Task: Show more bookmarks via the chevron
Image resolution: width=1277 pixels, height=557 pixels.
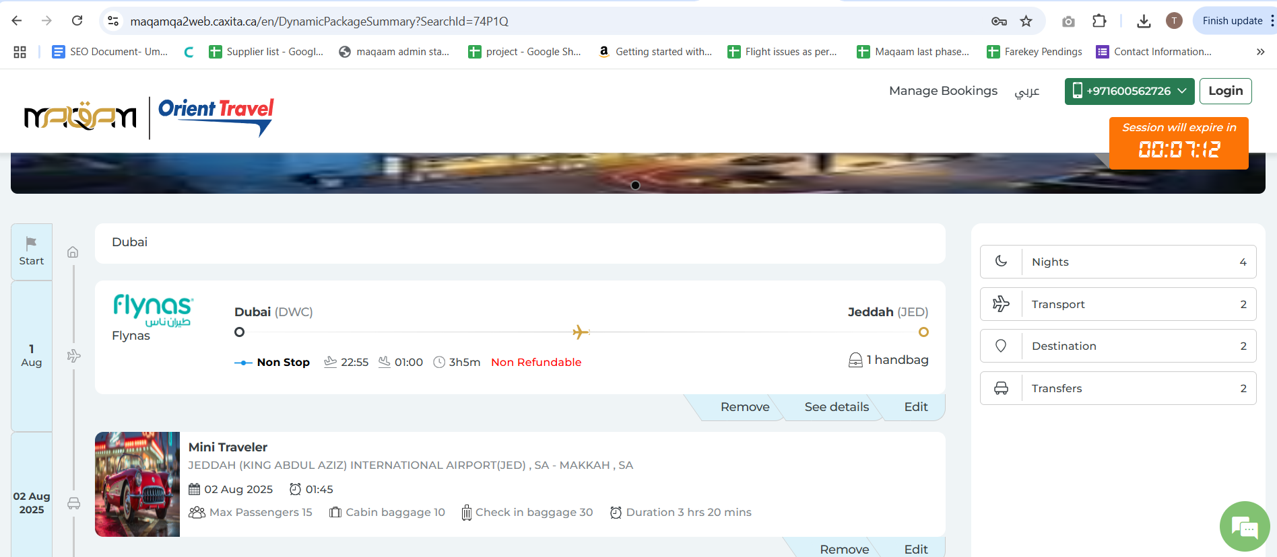Action: (1260, 52)
